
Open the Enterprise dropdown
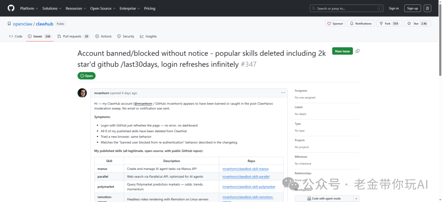tap(129, 9)
